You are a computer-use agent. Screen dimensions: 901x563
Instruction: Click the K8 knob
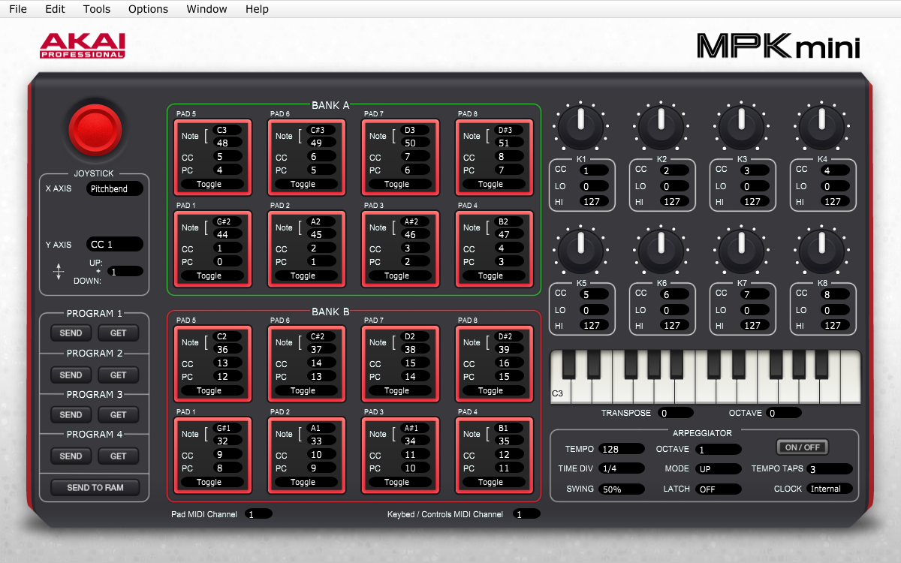[x=821, y=249]
